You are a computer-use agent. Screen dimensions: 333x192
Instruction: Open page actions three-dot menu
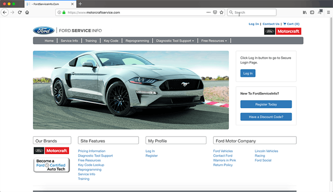[x=208, y=12]
